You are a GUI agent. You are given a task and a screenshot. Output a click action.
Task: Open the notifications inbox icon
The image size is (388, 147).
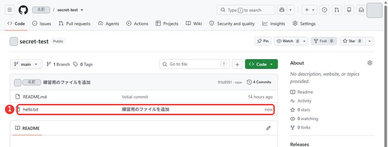pyautogui.click(x=361, y=10)
